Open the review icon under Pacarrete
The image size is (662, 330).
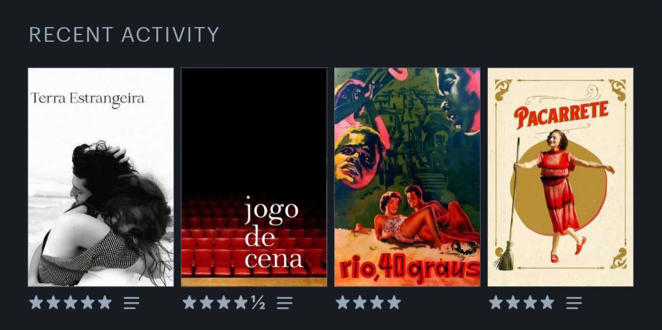pos(574,303)
